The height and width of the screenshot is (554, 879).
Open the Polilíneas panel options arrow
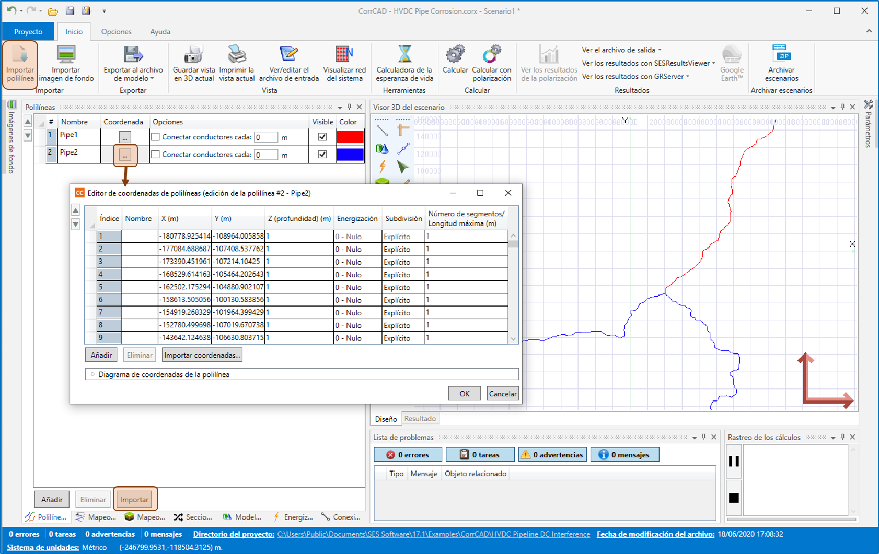point(340,108)
